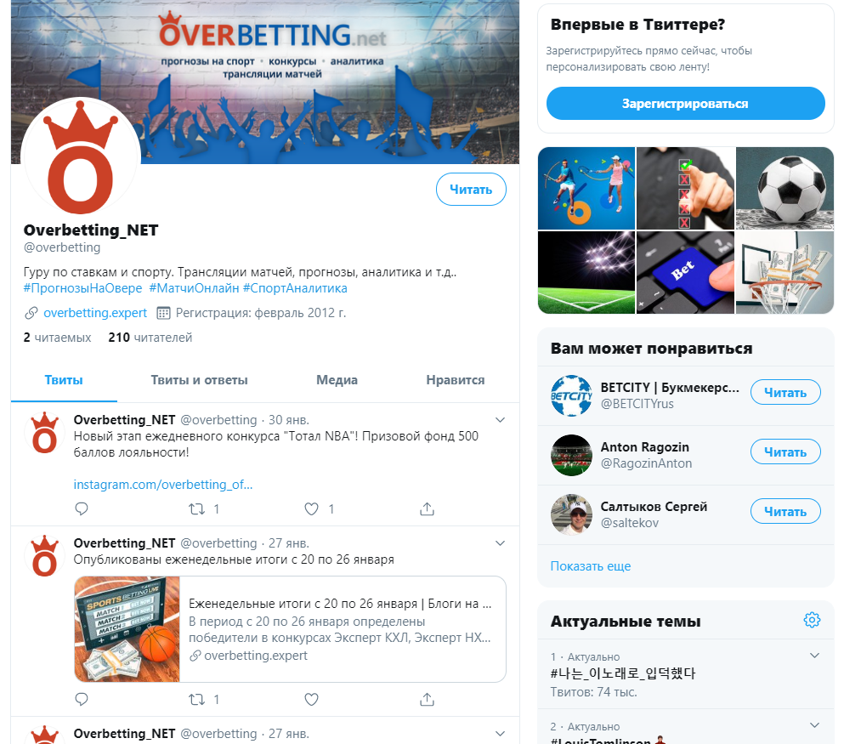Image resolution: width=861 pixels, height=744 pixels.
Task: Reply to the еженедельные итоги tweet
Action: [82, 700]
